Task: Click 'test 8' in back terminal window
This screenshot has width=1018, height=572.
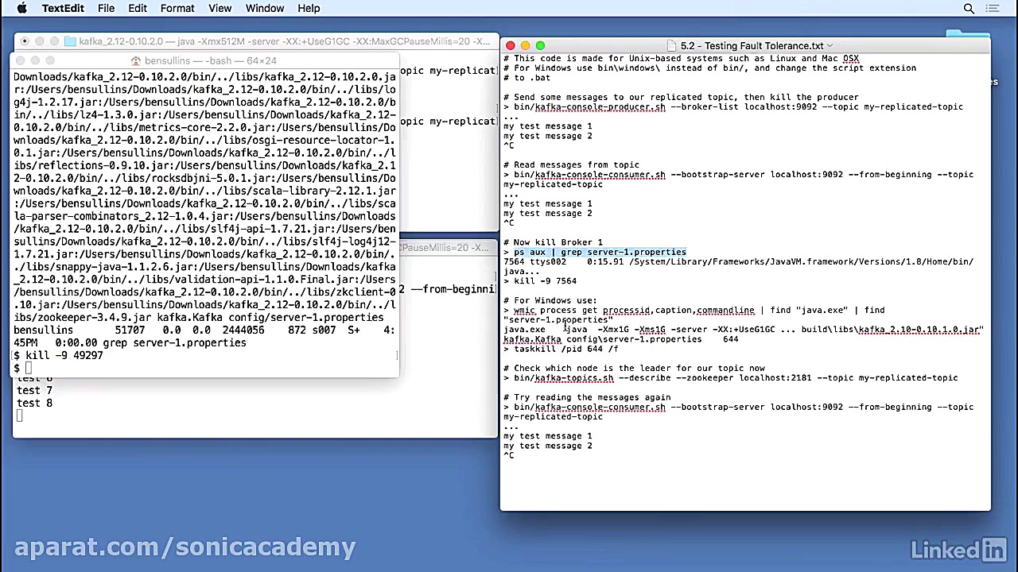Action: coord(34,403)
